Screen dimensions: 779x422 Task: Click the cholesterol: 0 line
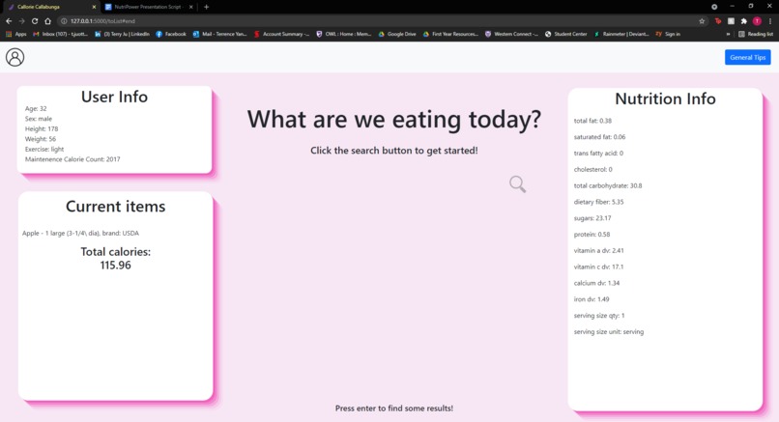coord(592,169)
